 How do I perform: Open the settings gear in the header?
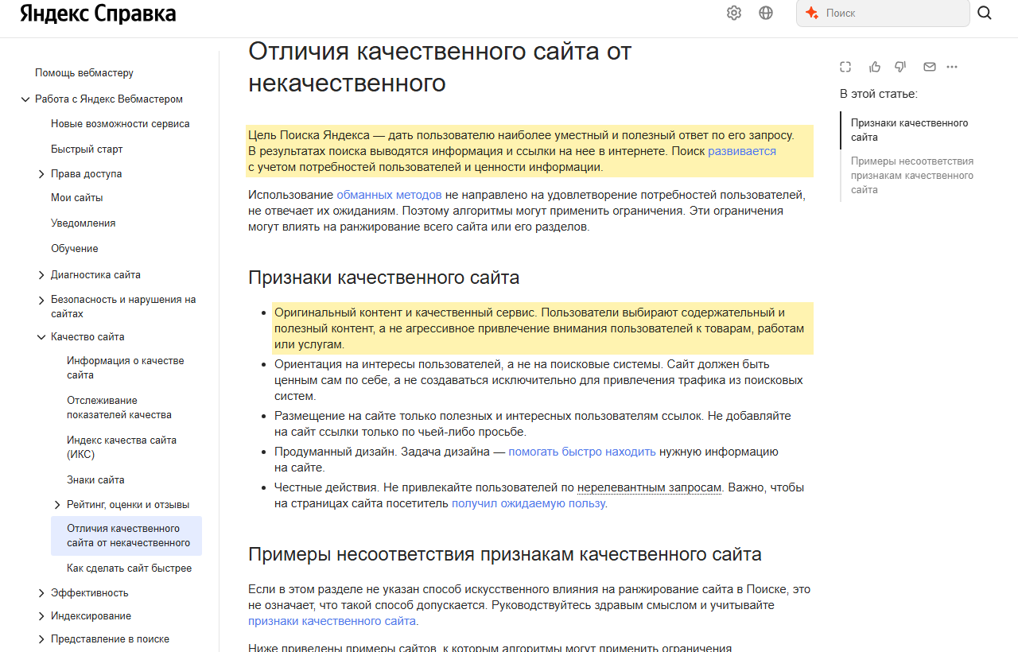(734, 13)
